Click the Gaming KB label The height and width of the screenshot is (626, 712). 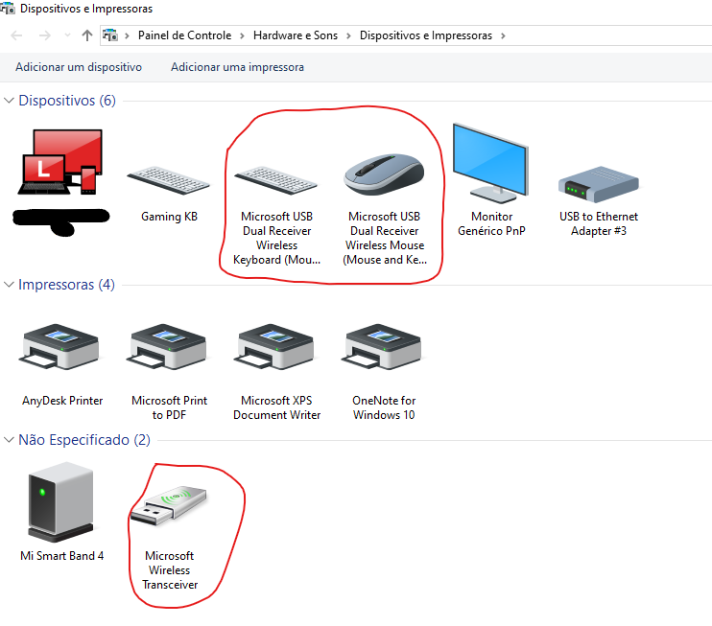click(x=170, y=217)
